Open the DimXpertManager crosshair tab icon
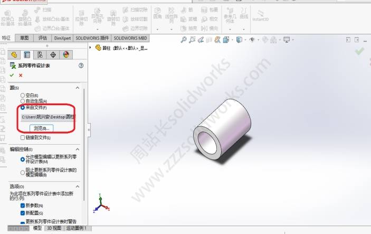 (x=53, y=55)
